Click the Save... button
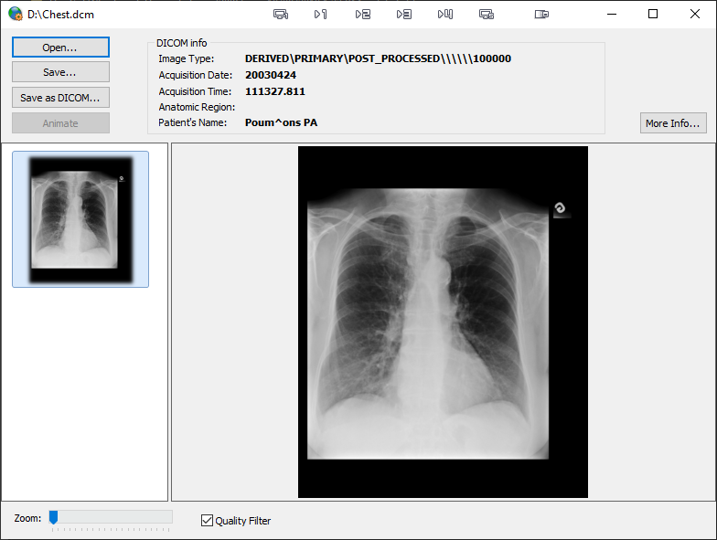Screen dimensions: 717x540 click(60, 71)
